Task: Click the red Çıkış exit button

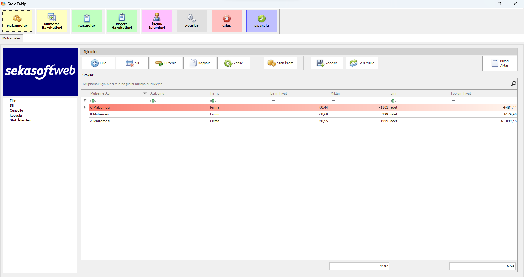Action: (x=227, y=21)
